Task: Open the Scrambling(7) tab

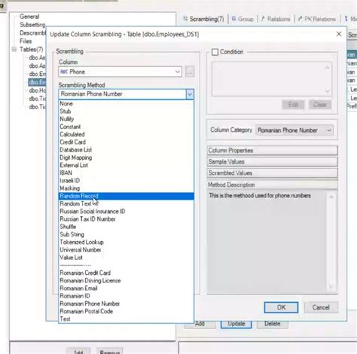Action: click(203, 19)
